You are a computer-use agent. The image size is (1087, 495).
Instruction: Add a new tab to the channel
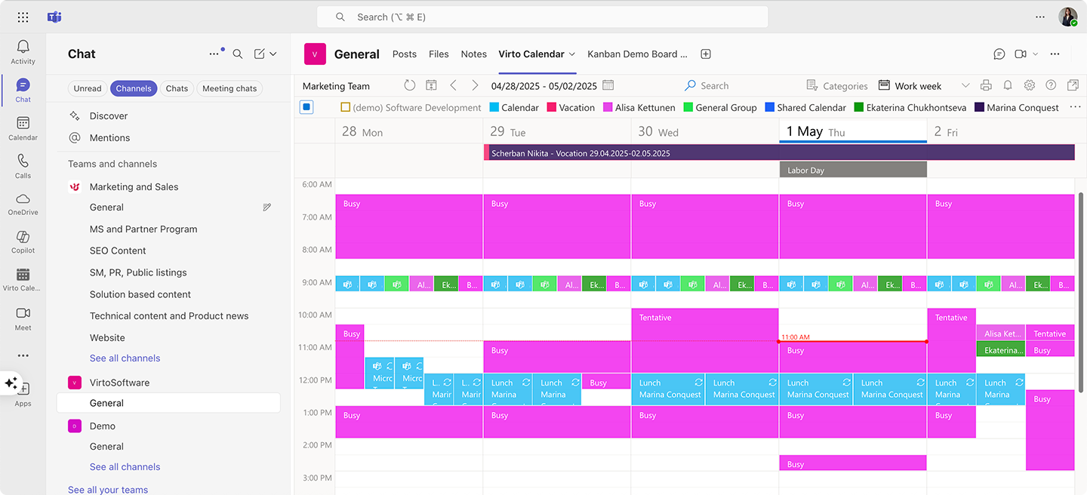(706, 54)
